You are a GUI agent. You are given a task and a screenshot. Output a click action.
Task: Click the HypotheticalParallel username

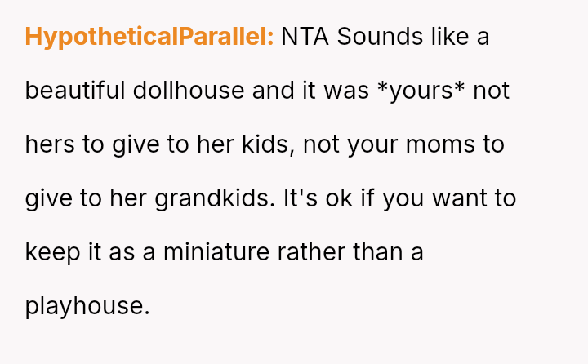click(149, 38)
